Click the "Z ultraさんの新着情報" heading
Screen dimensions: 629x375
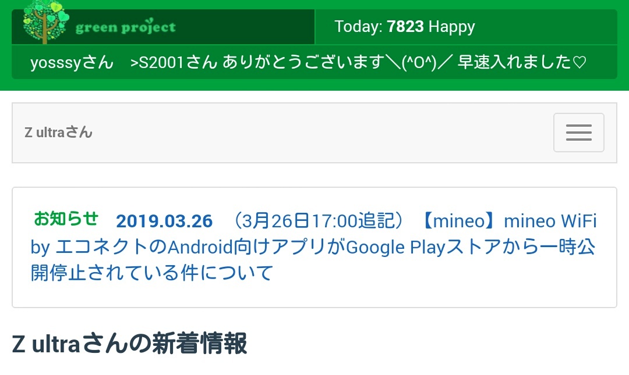coord(129,344)
